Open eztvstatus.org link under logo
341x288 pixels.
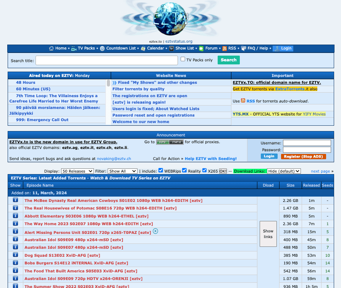179,41
